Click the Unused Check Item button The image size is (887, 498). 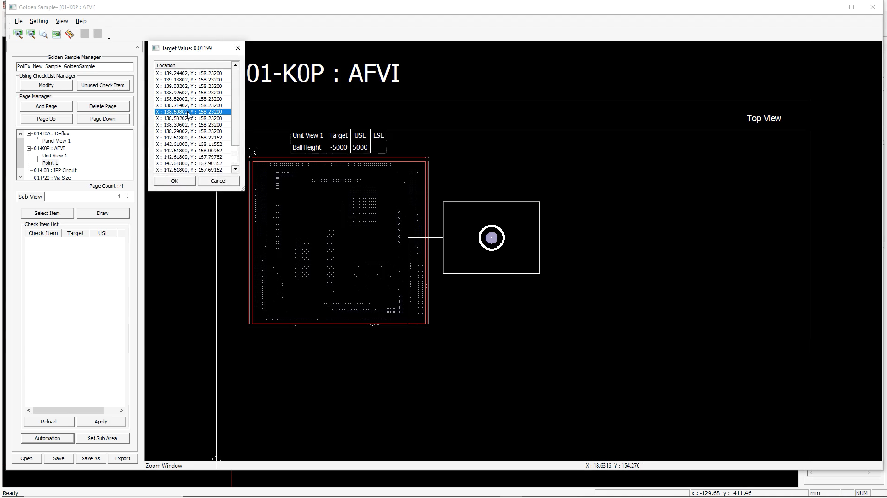click(102, 85)
